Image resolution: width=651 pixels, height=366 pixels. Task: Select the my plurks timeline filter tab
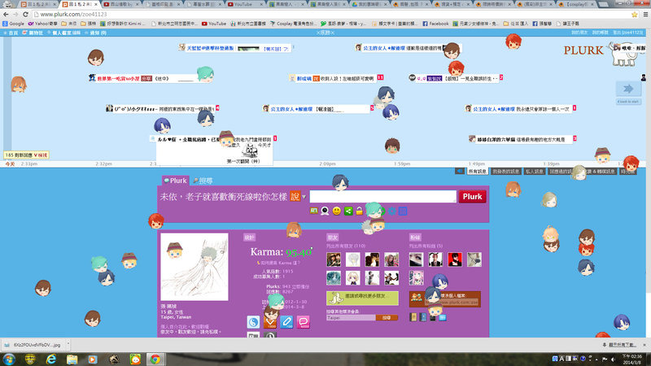[x=505, y=171]
